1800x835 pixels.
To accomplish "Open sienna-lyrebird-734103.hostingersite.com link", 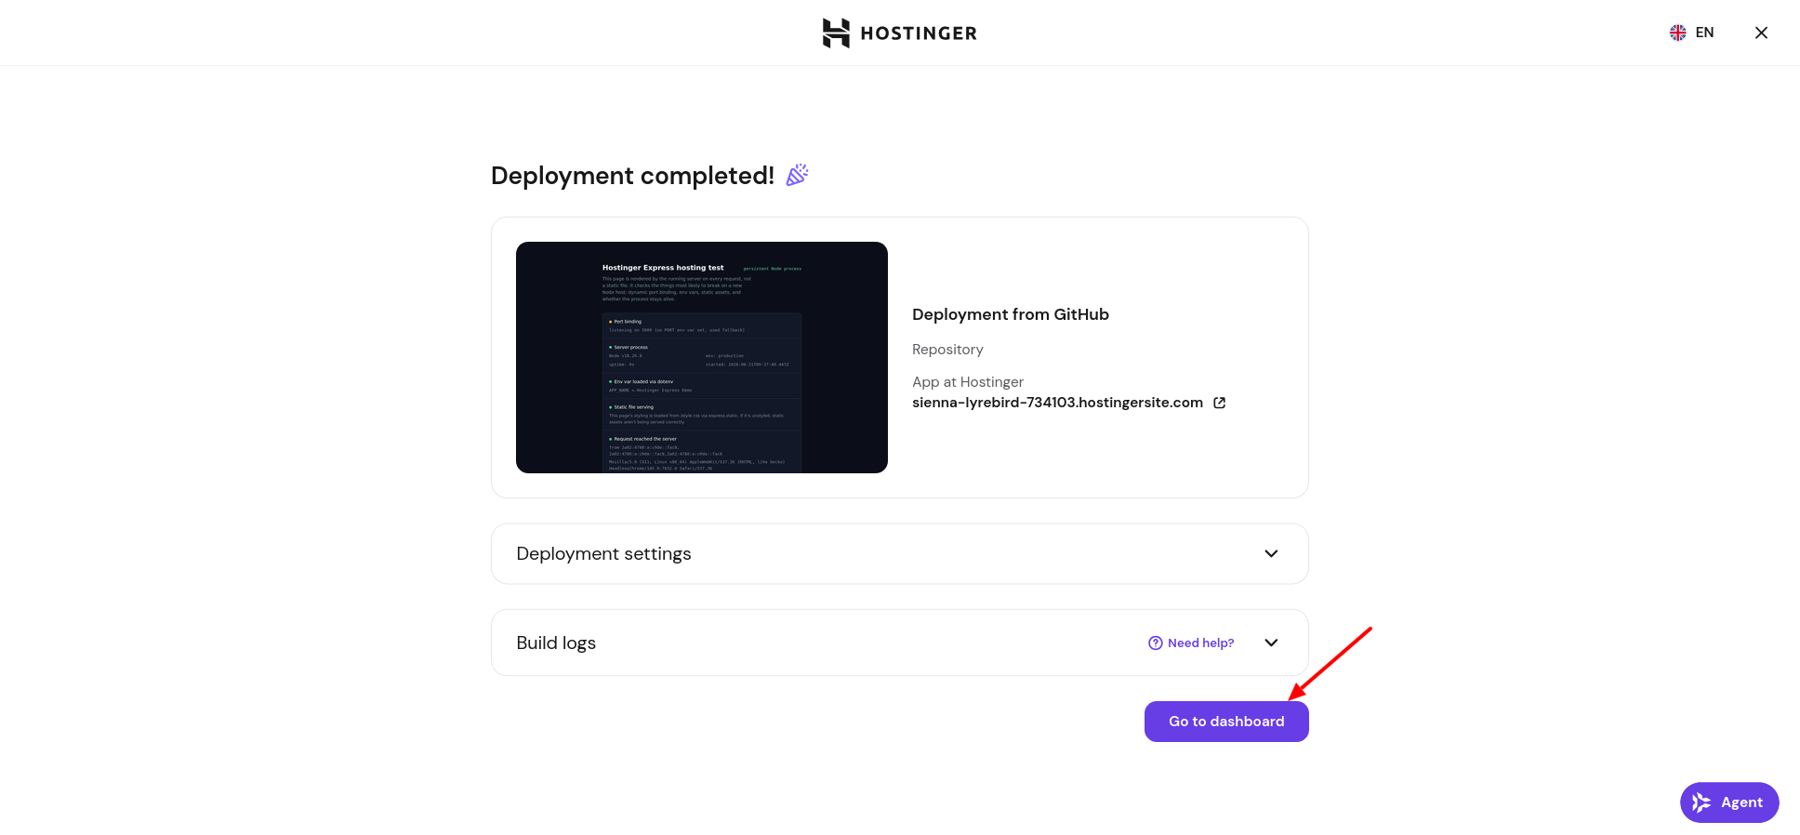I will coord(1057,403).
